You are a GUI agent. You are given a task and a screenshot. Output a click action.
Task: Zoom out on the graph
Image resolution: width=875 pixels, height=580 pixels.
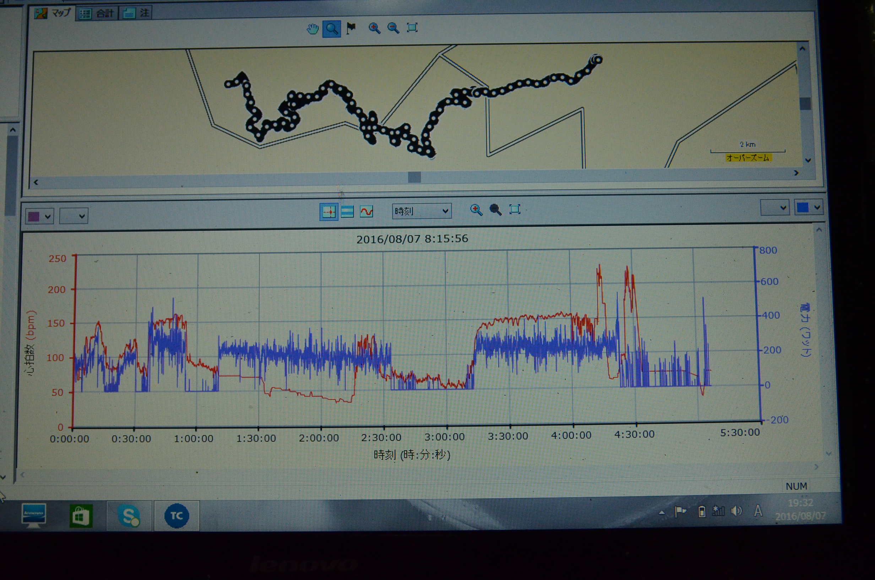[x=495, y=210]
